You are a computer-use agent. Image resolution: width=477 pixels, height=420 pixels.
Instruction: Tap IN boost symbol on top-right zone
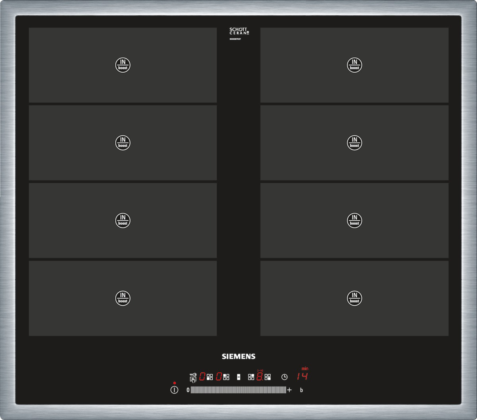354,65
